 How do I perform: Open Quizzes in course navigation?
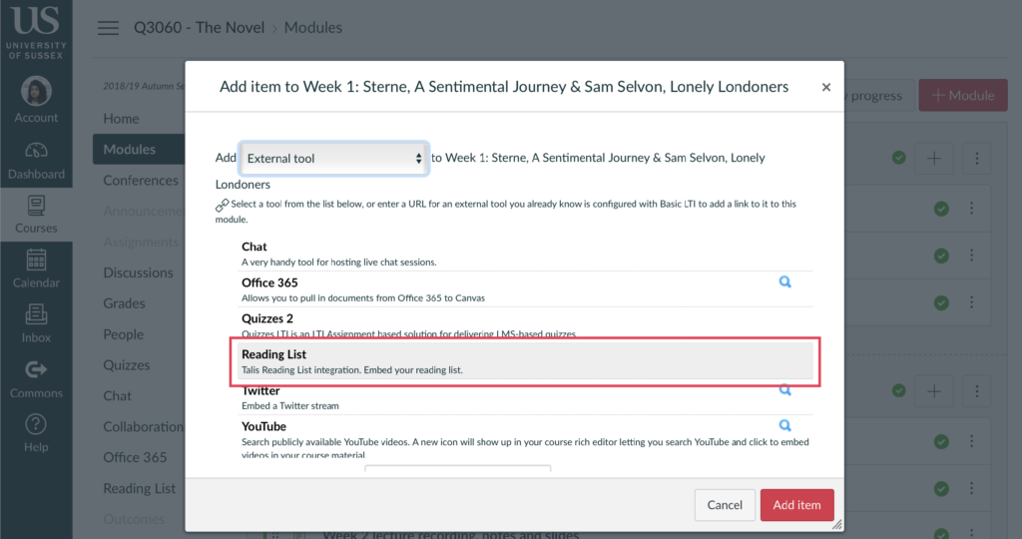tap(127, 365)
